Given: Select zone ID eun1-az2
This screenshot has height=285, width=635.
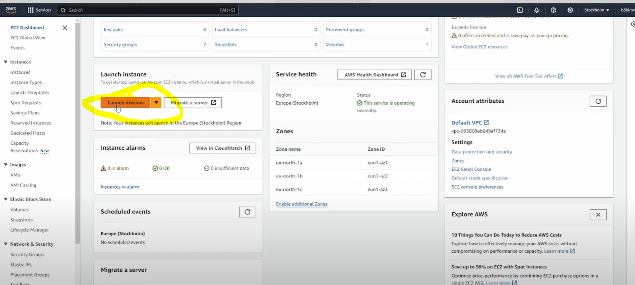Looking at the screenshot, I should click(x=378, y=176).
